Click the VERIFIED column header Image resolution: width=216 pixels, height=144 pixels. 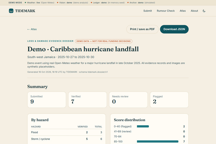[83, 127]
